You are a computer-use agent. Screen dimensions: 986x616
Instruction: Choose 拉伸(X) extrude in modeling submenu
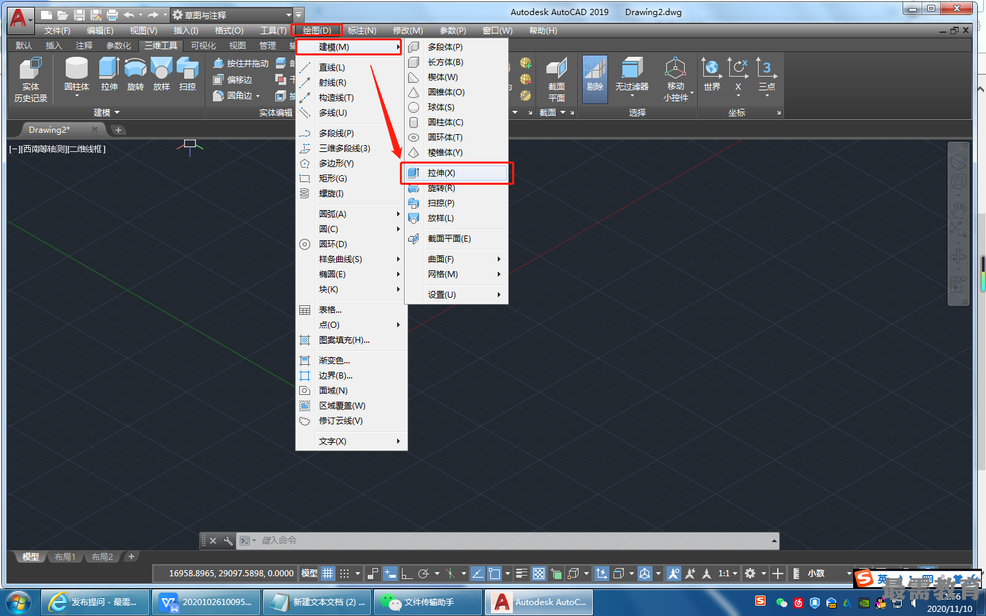pyautogui.click(x=457, y=173)
